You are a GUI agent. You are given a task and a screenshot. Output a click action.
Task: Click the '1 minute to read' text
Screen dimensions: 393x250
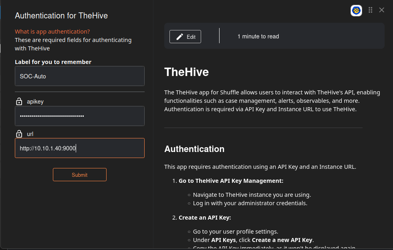click(258, 36)
